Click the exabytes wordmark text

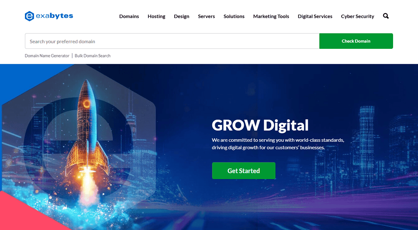click(54, 16)
